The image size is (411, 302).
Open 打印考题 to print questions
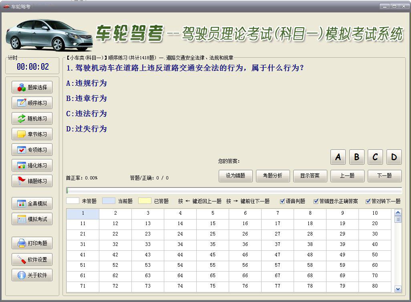(32, 244)
